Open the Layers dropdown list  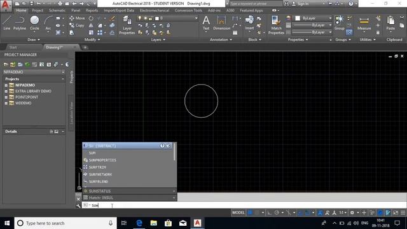click(x=196, y=18)
